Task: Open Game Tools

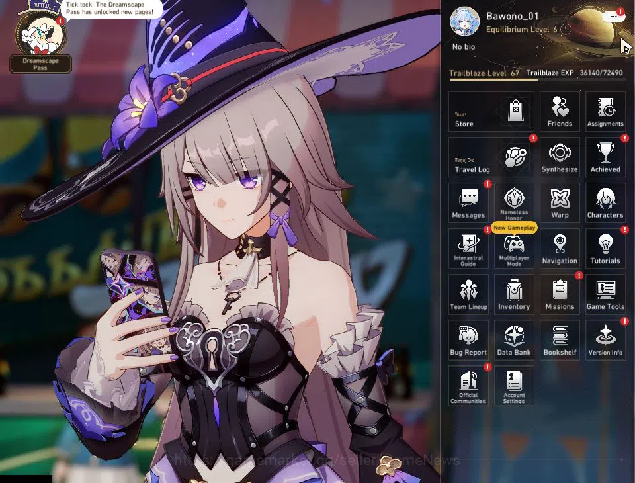Action: [605, 294]
